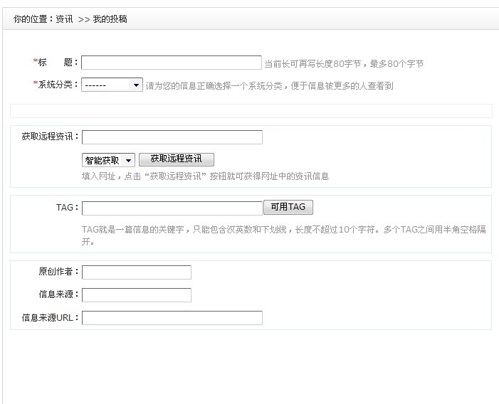Open the 可用TAG button
Viewport: 499px width, 404px height.
click(288, 207)
